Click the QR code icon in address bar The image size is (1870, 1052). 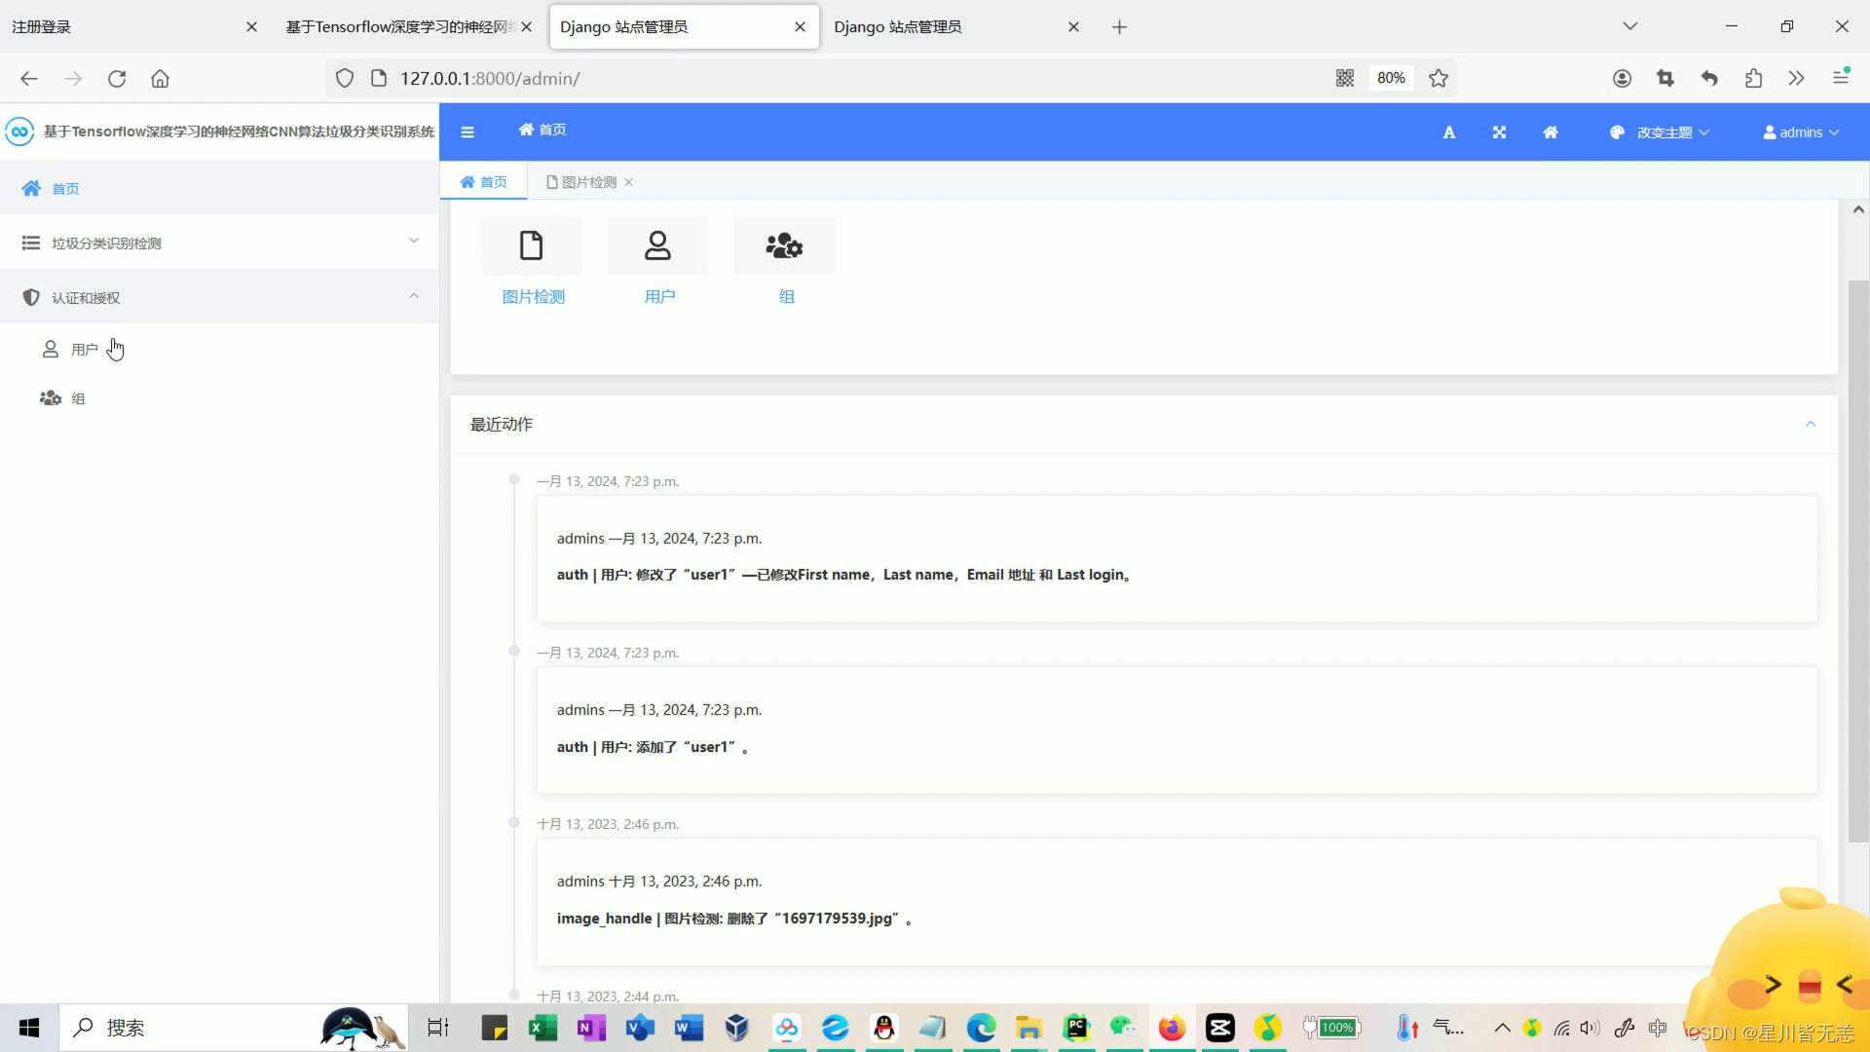tap(1344, 78)
